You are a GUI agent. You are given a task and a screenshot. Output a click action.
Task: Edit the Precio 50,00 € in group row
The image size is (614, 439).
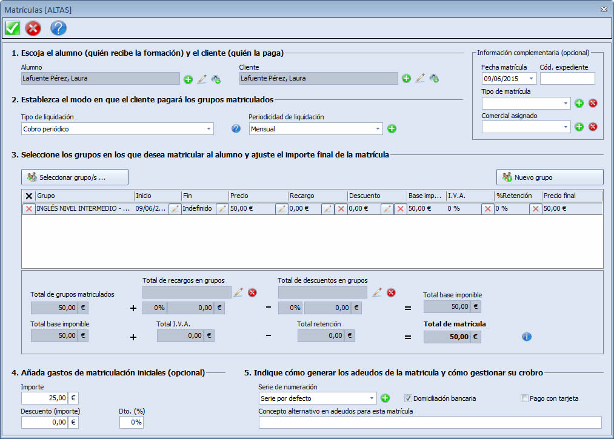coord(281,208)
